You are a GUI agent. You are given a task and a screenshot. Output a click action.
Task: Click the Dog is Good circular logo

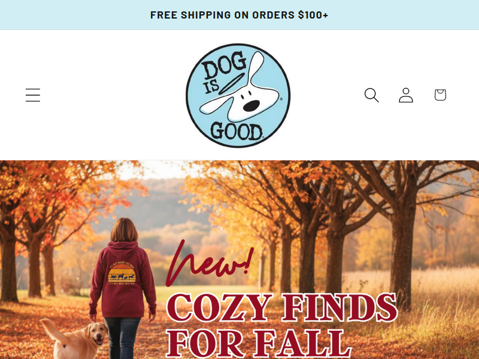tap(238, 95)
